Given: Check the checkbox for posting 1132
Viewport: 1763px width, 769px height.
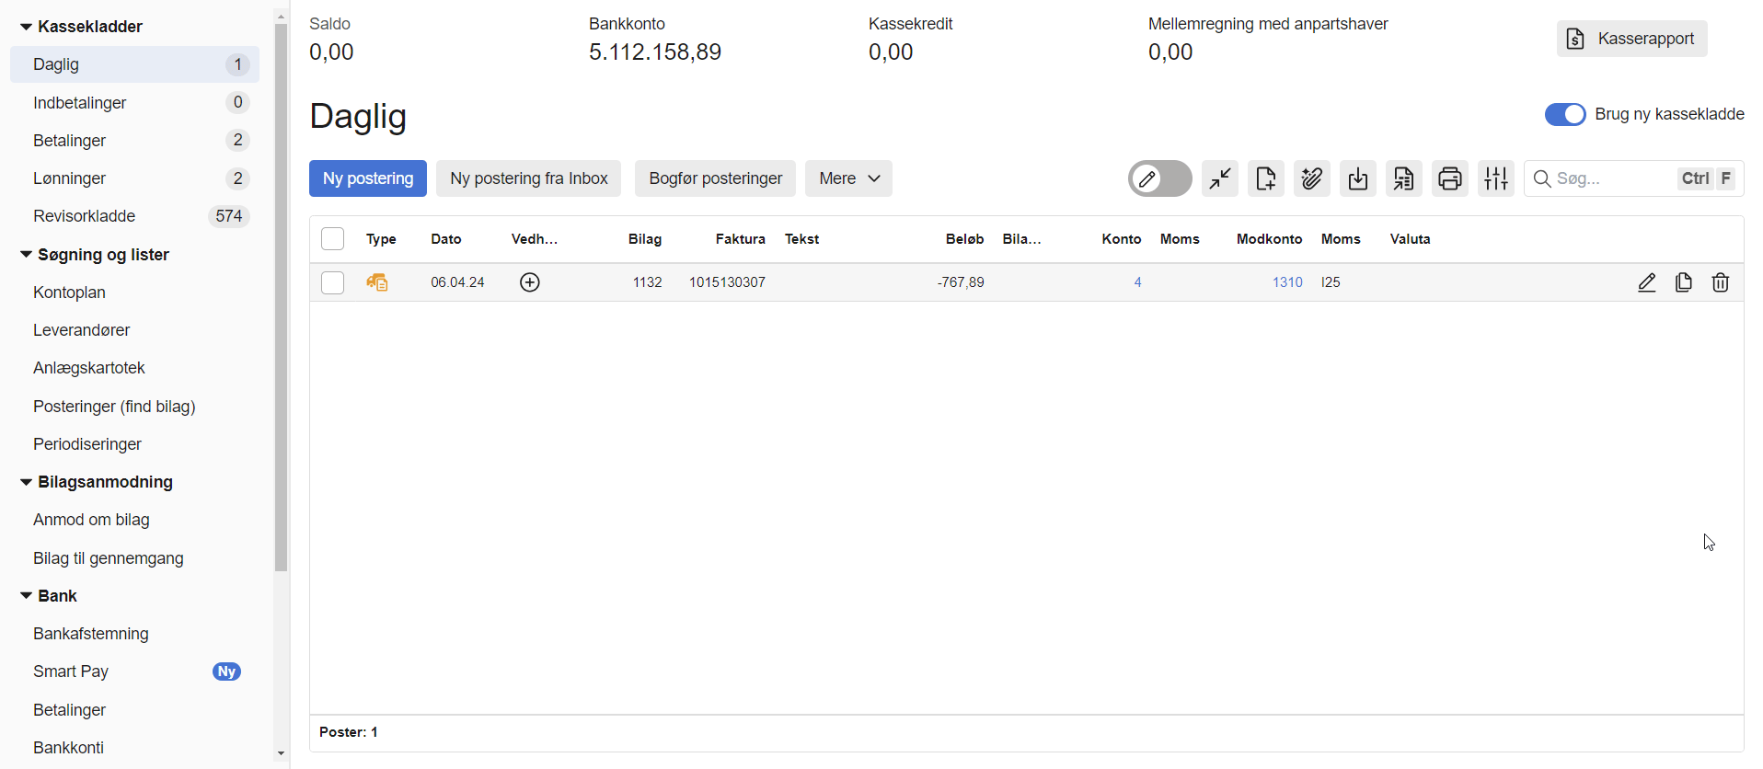Looking at the screenshot, I should [332, 282].
